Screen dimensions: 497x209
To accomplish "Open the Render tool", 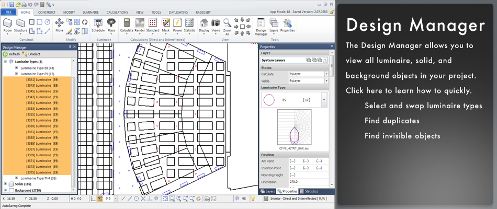I will pos(140,25).
